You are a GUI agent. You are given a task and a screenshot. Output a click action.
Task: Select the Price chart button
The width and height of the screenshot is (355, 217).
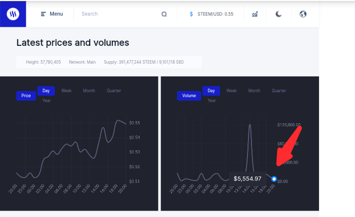point(26,96)
